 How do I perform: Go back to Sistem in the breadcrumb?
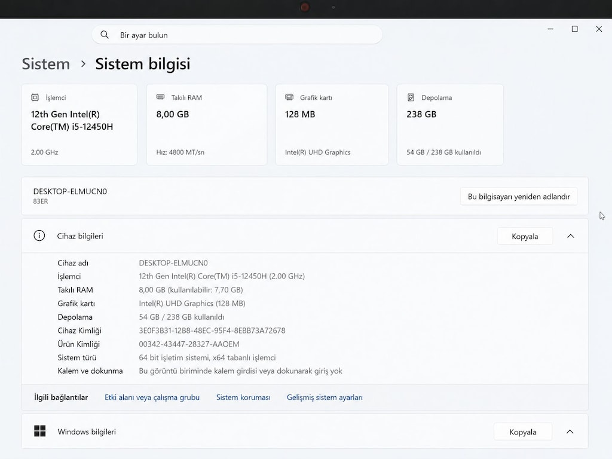[x=45, y=63]
